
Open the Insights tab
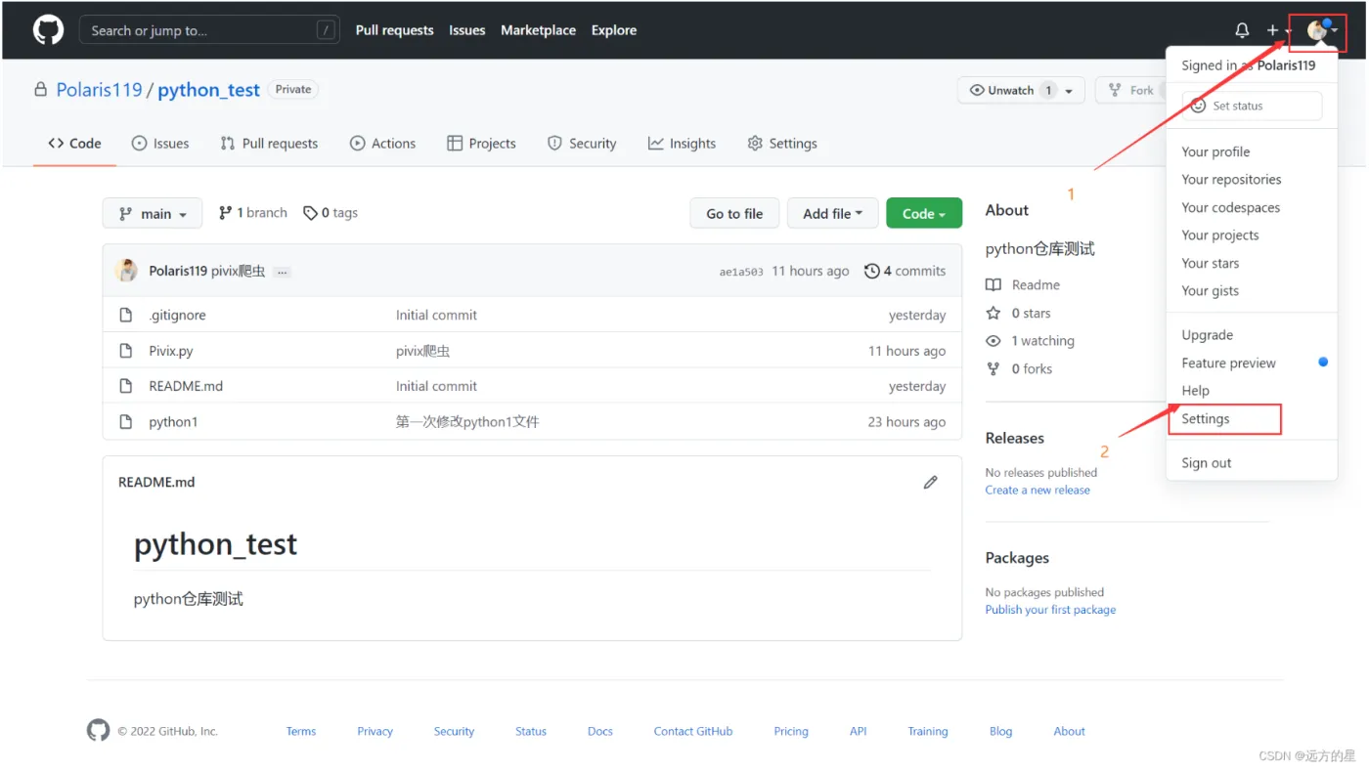pos(682,144)
